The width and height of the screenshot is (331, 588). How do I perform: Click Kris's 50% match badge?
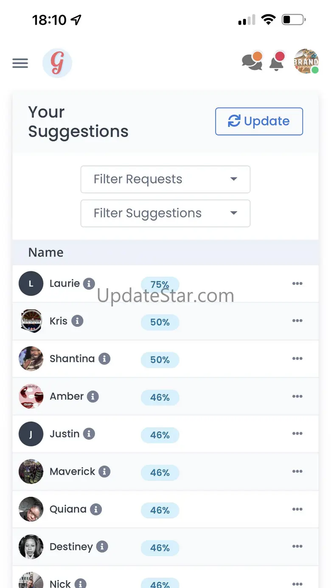coord(160,322)
